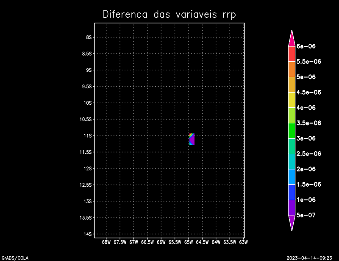This screenshot has width=339, height=261.
Task: Click the blue colorbar segment below 1.5e-06
Action: pyautogui.click(x=292, y=192)
